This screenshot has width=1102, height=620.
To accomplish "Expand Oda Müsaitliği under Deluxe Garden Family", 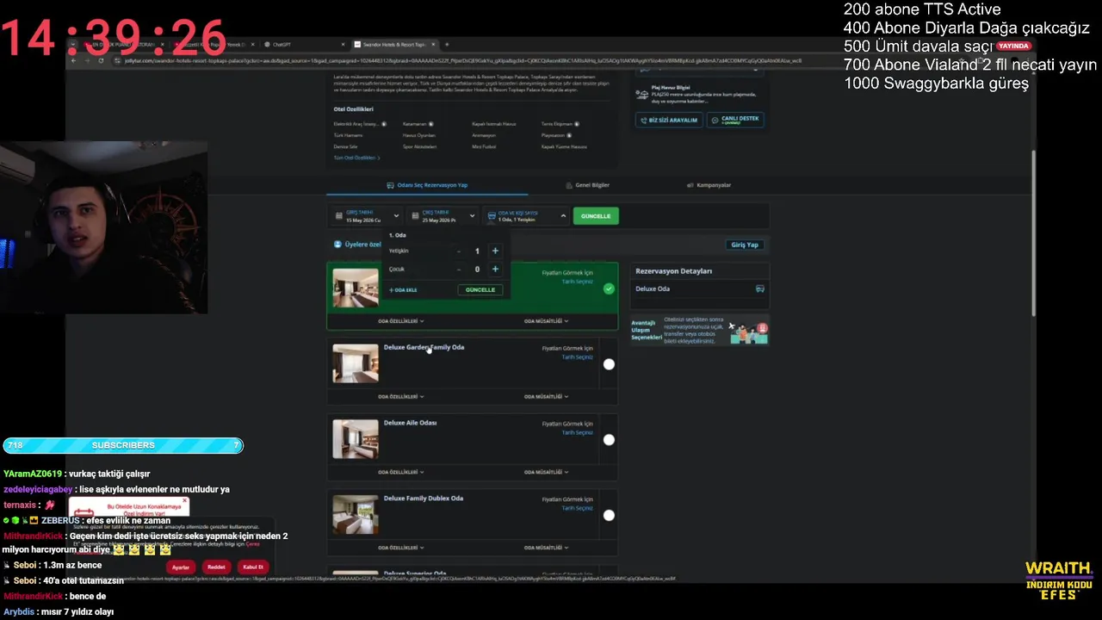I will tap(547, 397).
